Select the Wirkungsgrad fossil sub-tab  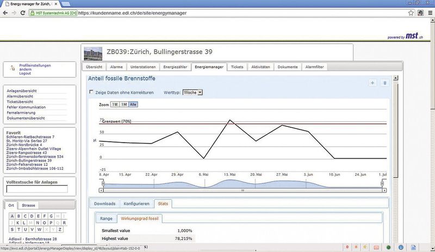click(140, 218)
